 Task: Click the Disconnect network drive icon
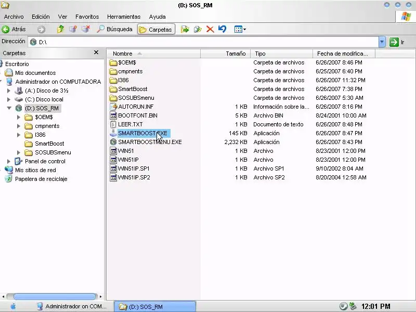[86, 29]
